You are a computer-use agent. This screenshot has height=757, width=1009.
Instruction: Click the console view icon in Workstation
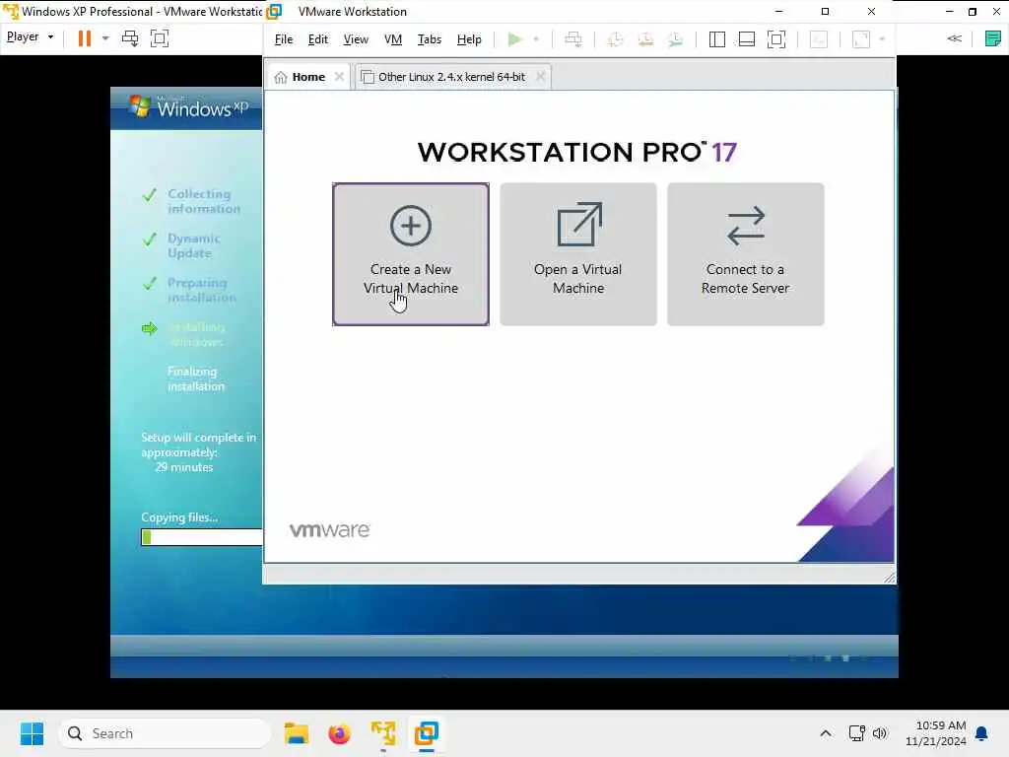pyautogui.click(x=819, y=39)
